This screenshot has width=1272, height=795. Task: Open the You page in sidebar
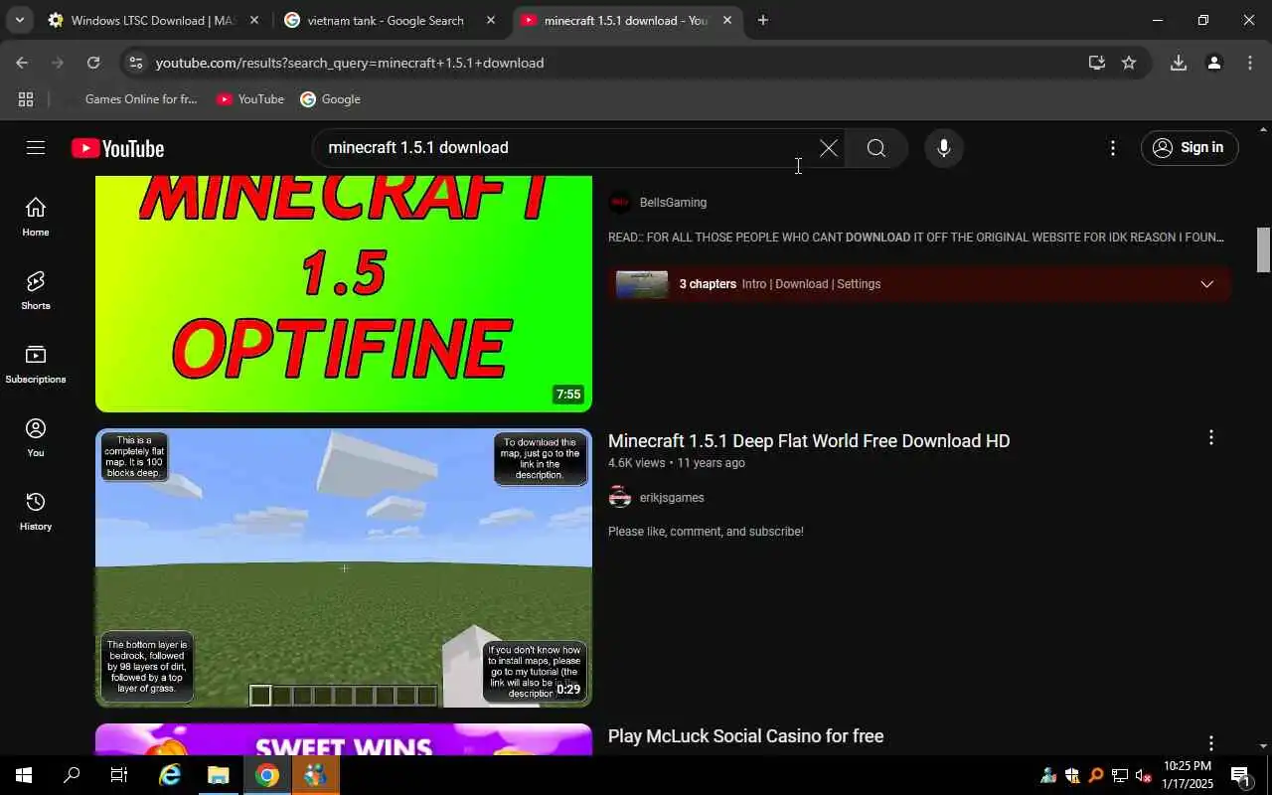click(36, 436)
